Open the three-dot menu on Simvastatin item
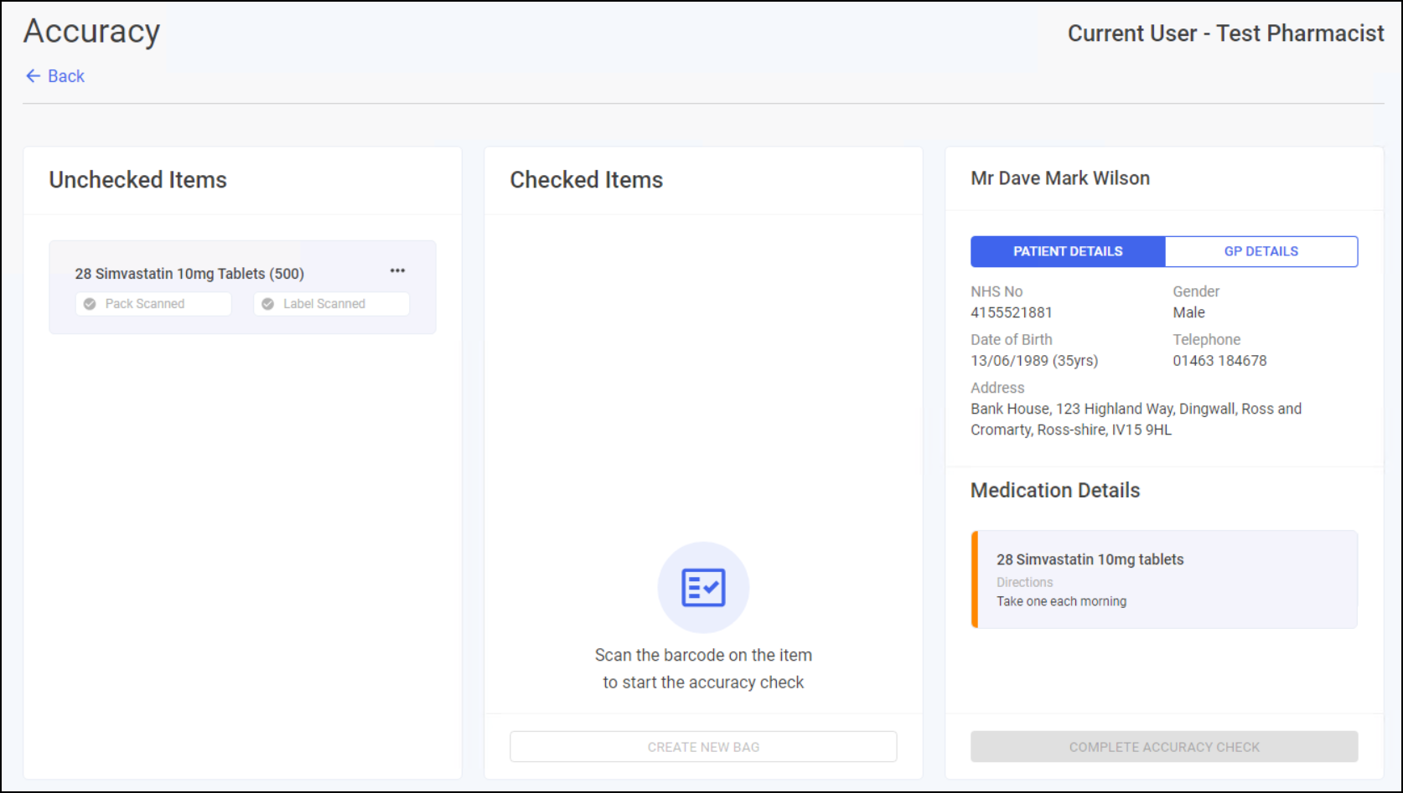 pyautogui.click(x=397, y=271)
